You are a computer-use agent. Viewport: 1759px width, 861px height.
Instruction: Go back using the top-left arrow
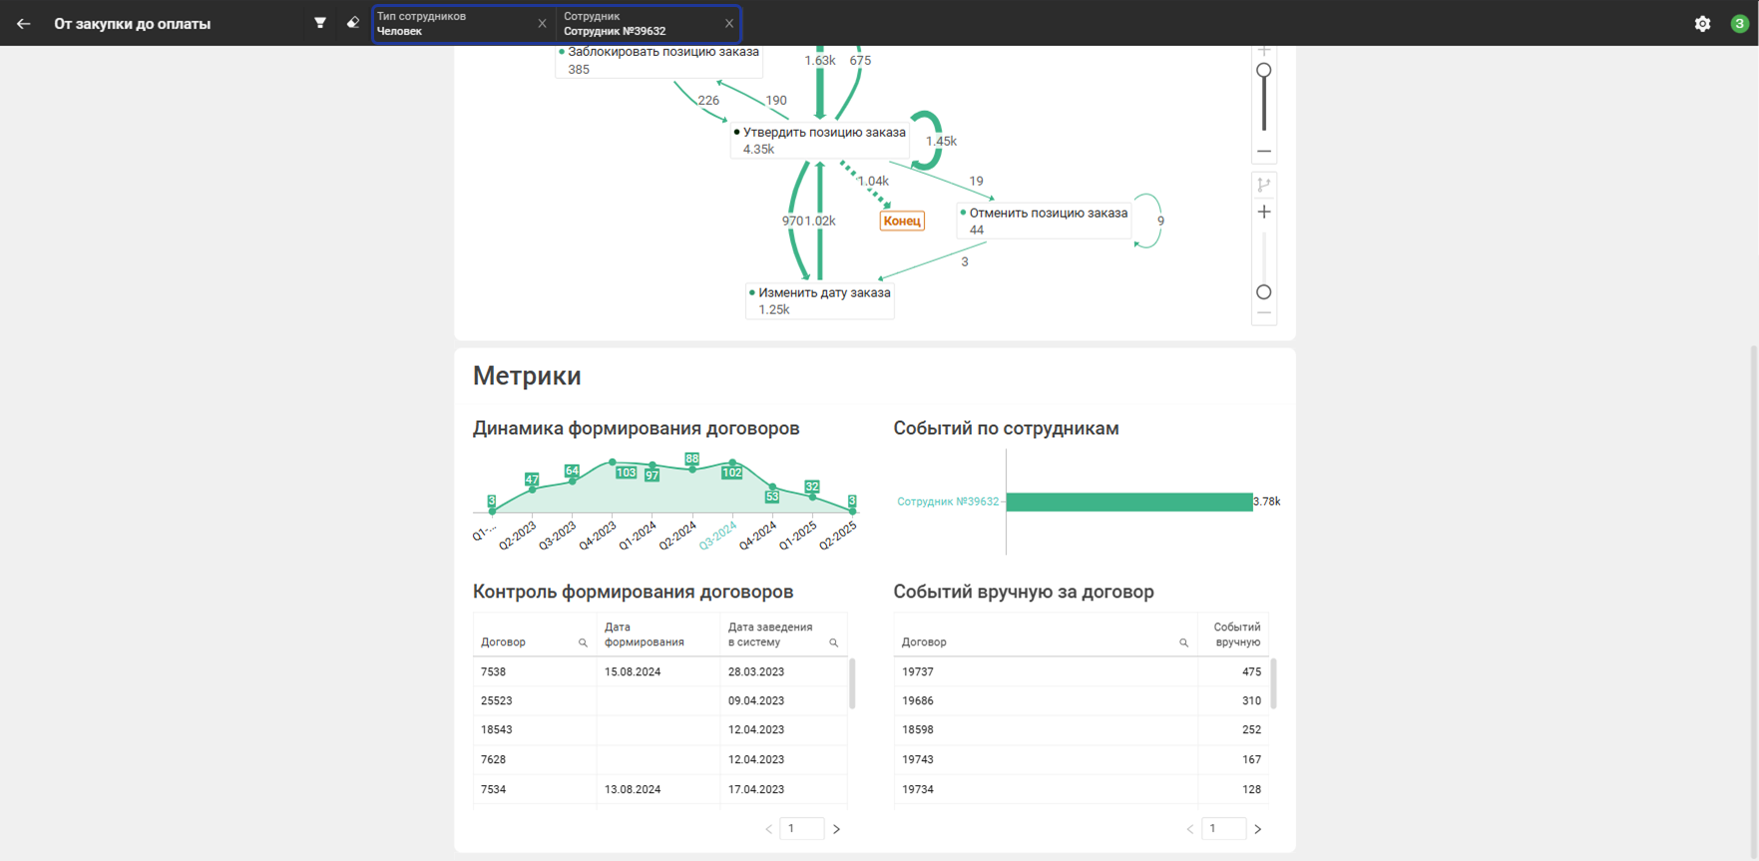coord(23,24)
